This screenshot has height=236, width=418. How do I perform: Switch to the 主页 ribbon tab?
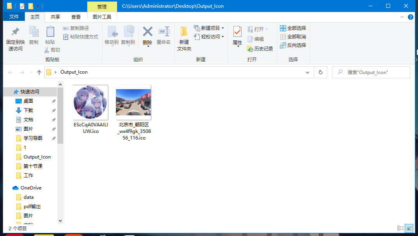35,17
